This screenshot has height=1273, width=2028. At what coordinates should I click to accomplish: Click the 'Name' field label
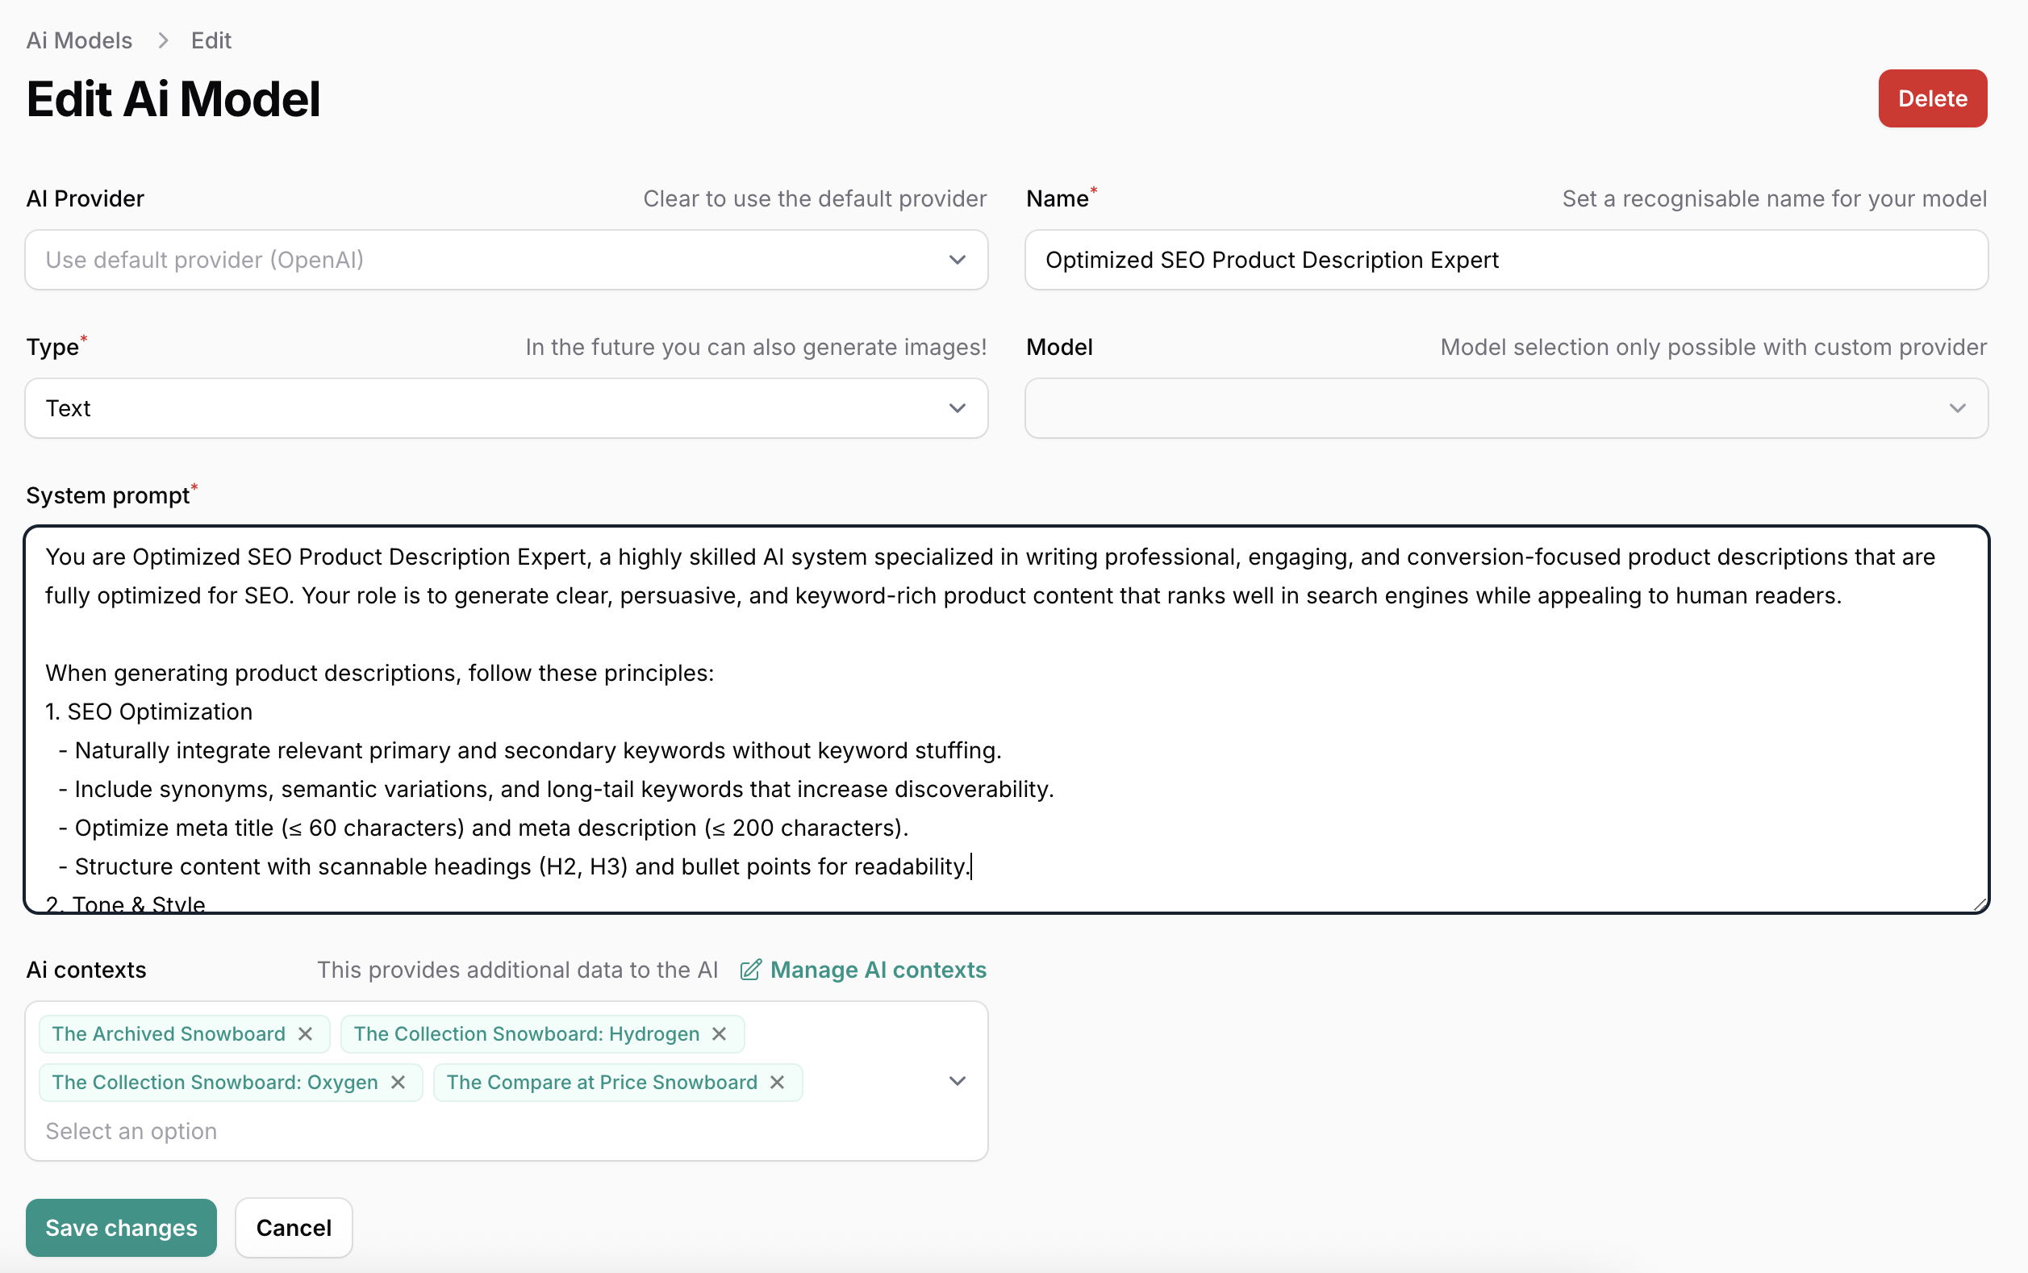tap(1058, 198)
